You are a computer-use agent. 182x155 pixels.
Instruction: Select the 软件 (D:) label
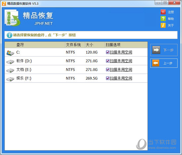[x=24, y=61]
